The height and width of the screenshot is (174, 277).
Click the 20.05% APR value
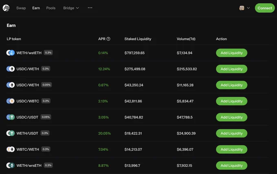[104, 133]
